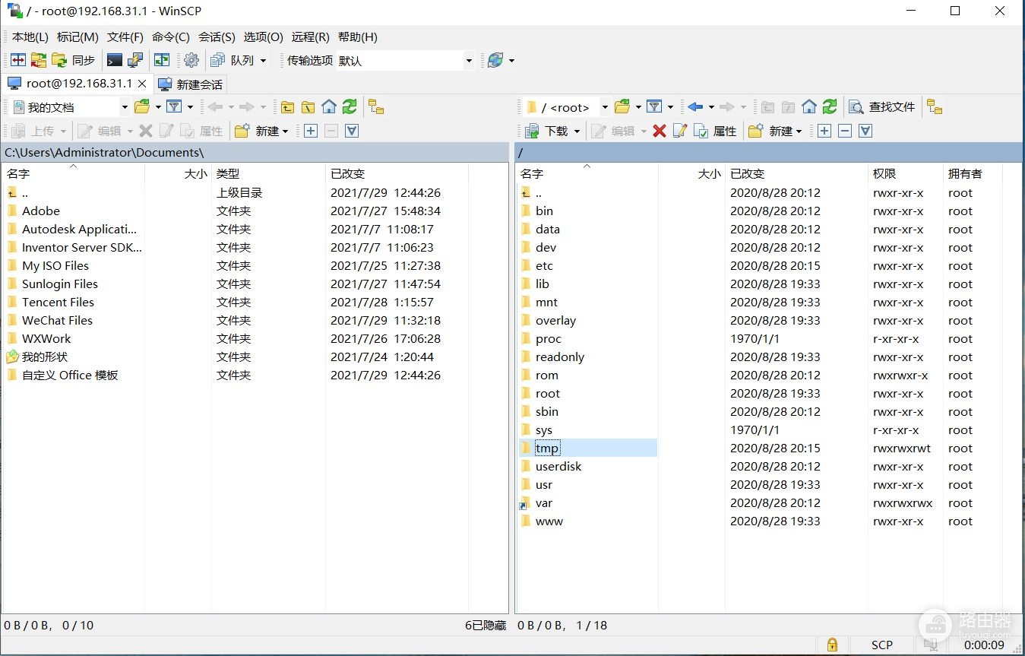Select the 自定义 Office 模板 folder
The height and width of the screenshot is (656, 1025).
pos(70,375)
